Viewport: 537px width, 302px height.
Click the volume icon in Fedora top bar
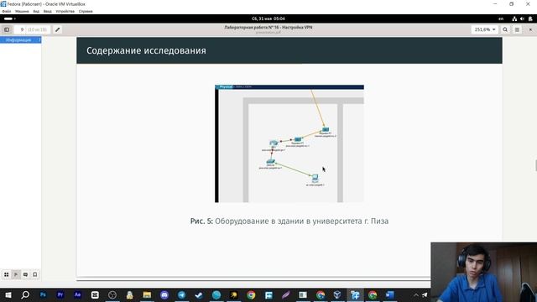[x=522, y=18]
